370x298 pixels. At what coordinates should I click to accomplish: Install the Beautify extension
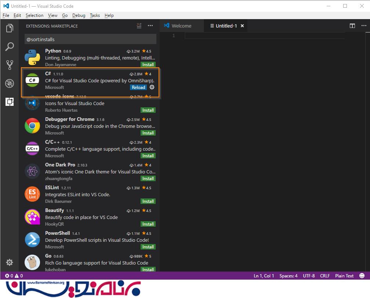(x=148, y=224)
